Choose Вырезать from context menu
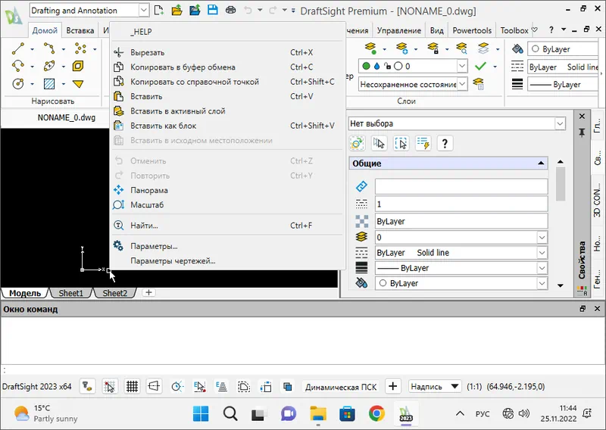 coord(227,52)
